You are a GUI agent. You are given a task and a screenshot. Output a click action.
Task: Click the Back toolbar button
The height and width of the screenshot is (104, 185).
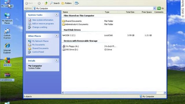point(29,3)
